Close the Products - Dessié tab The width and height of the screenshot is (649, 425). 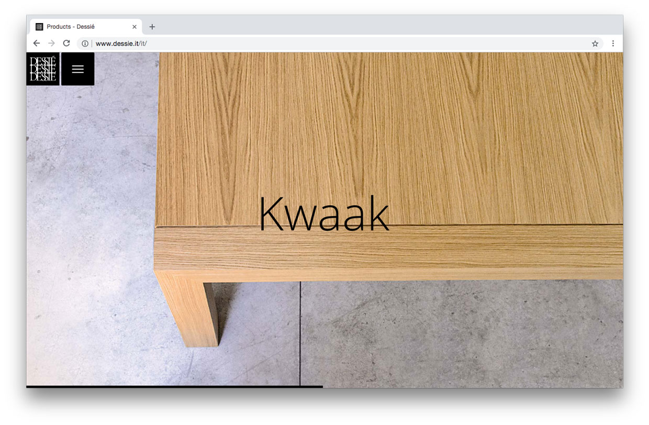135,27
